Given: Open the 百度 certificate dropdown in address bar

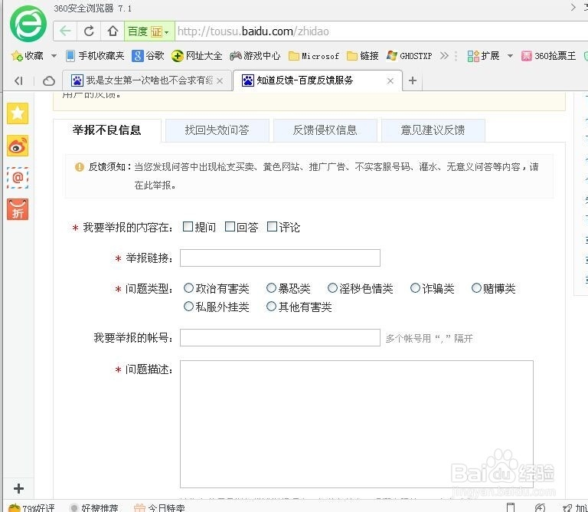Looking at the screenshot, I should [149, 31].
